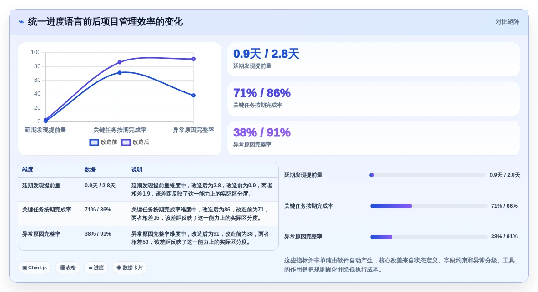Click table cell 38% / 91%
538x292 pixels.
point(98,234)
